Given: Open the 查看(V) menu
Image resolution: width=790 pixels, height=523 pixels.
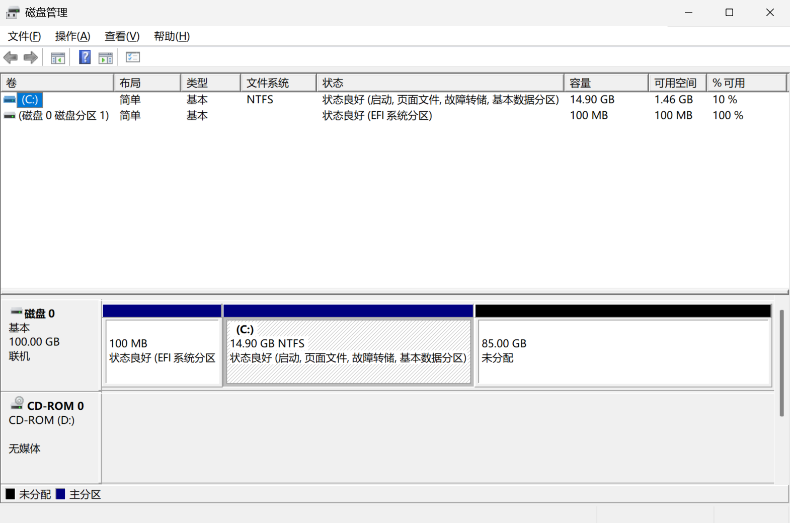Looking at the screenshot, I should [122, 36].
